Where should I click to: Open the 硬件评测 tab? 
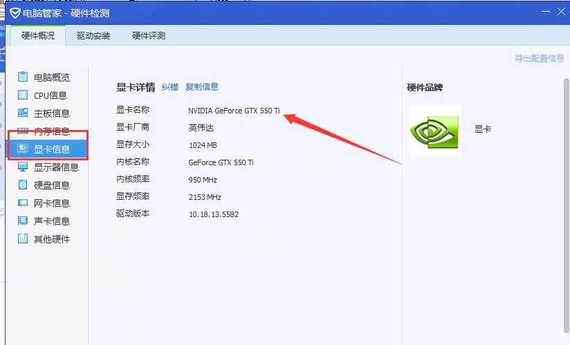click(x=148, y=35)
